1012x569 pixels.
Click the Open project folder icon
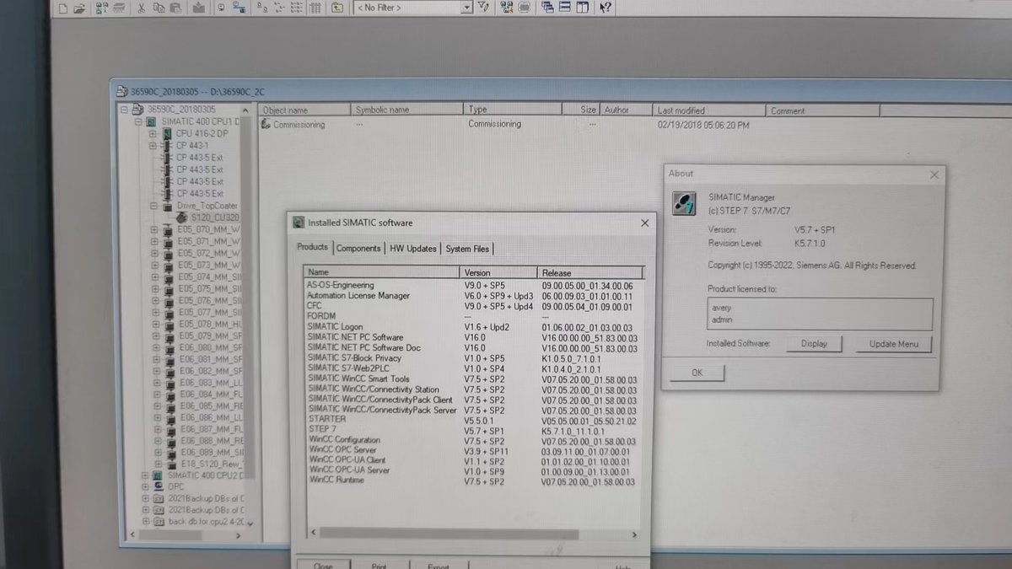79,8
